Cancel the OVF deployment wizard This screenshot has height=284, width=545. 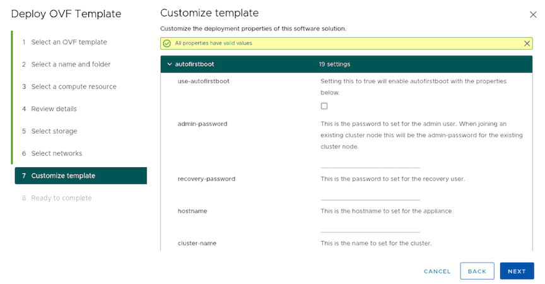coord(437,271)
